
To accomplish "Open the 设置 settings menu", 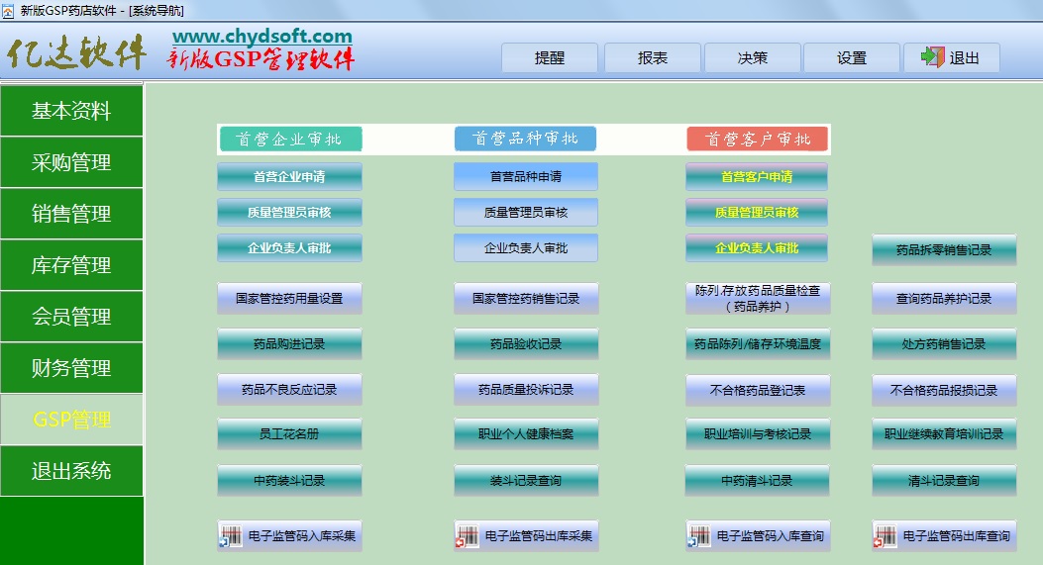I will (852, 57).
